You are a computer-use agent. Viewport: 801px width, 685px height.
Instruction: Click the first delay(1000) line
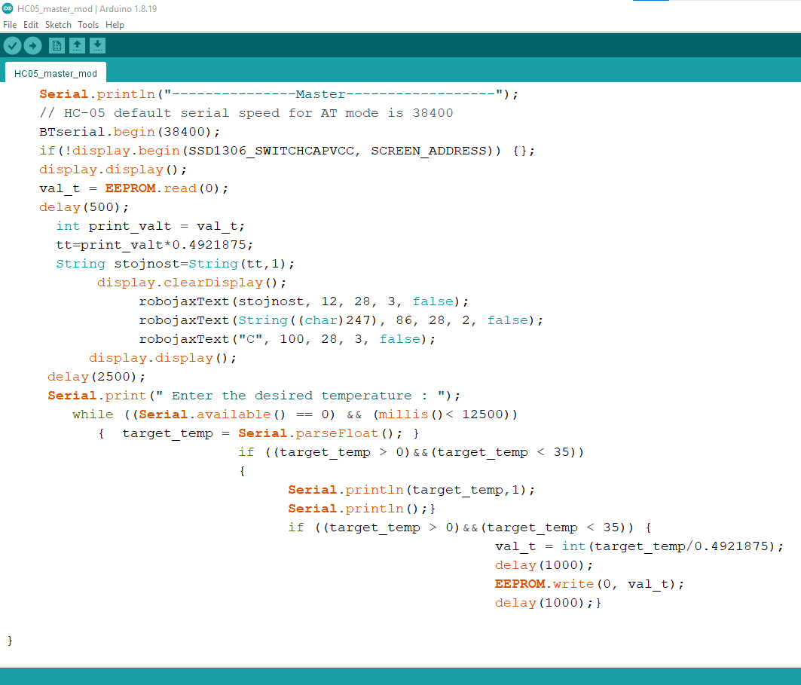(544, 565)
